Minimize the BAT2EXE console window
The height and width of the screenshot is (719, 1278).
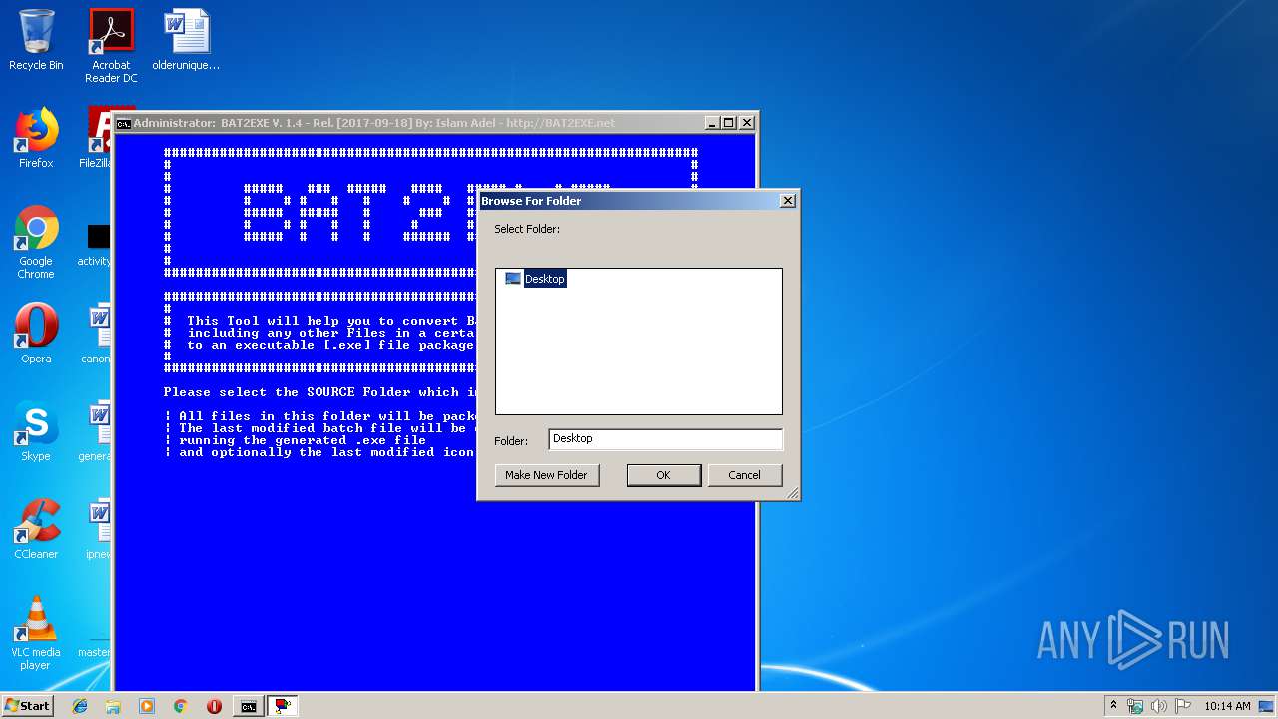tap(712, 123)
